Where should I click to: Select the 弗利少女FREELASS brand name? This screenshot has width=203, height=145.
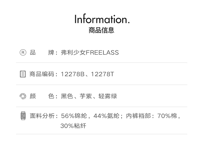tap(90, 53)
